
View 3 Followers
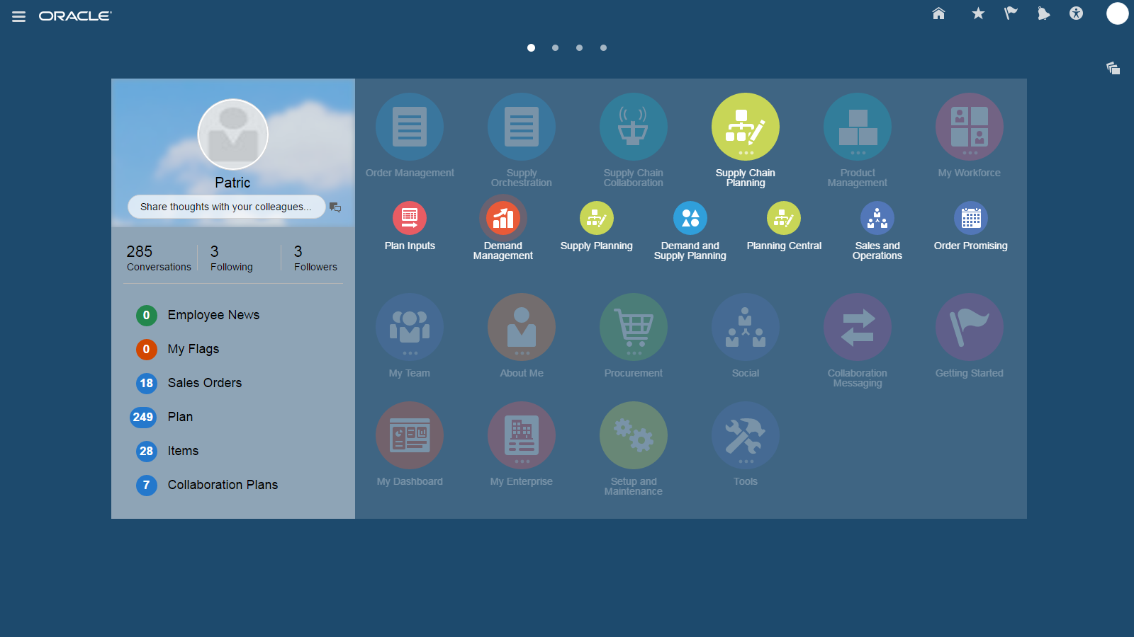(315, 258)
